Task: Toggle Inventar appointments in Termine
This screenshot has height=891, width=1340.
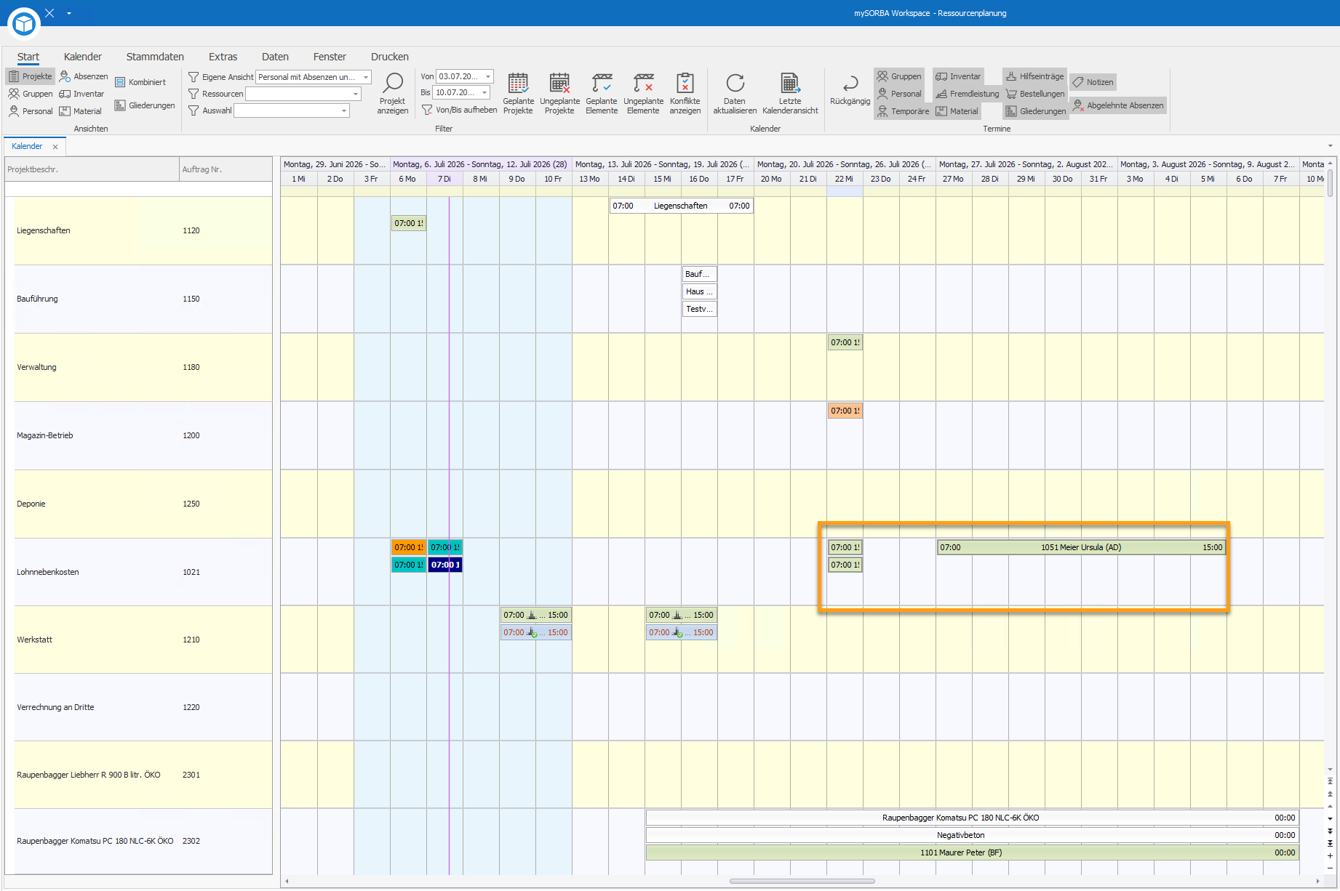Action: [958, 76]
